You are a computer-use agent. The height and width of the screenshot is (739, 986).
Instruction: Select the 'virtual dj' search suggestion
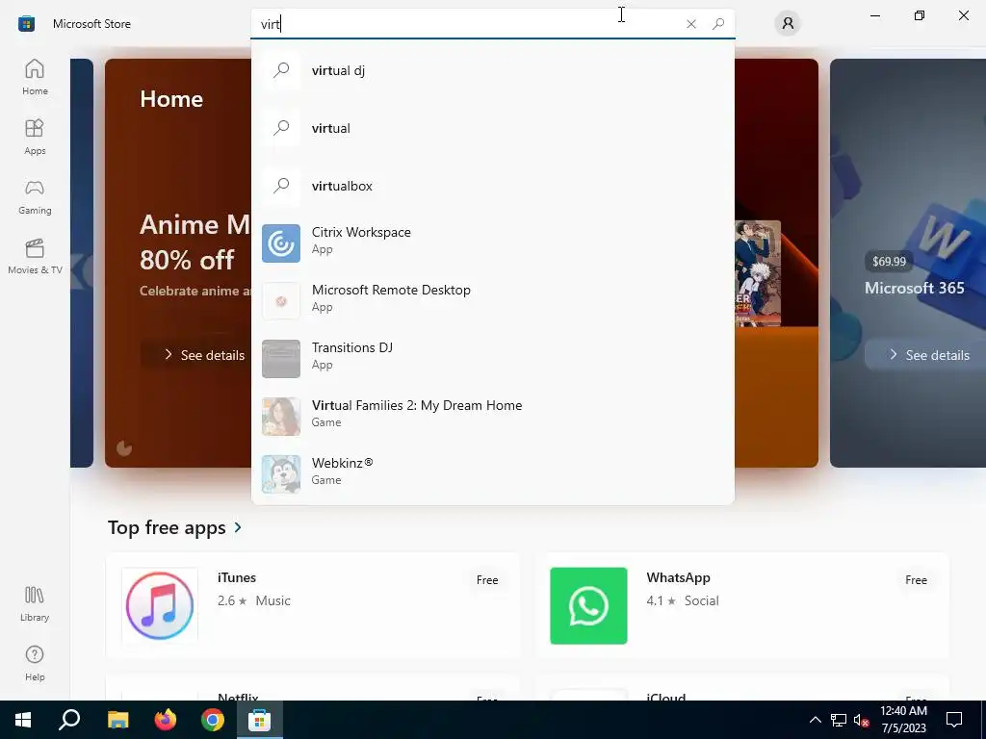(x=492, y=70)
